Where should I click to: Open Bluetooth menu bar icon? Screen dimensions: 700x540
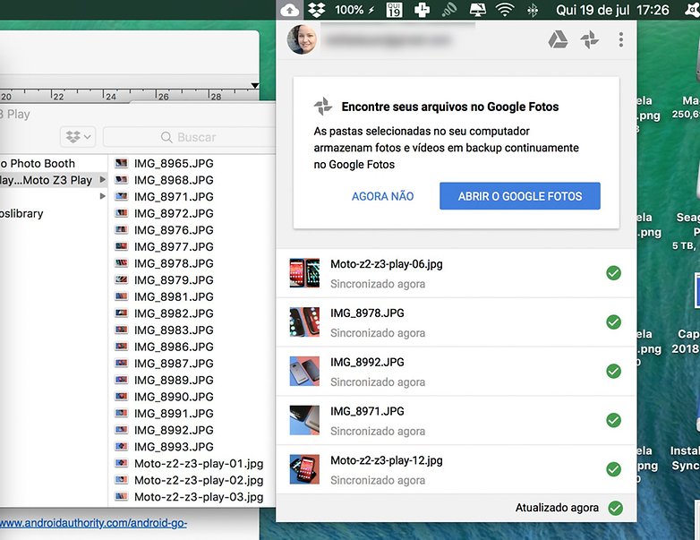532,10
